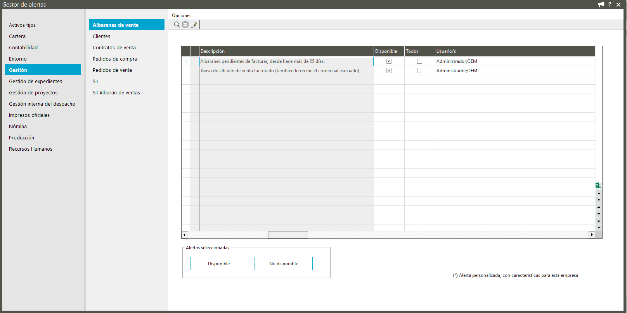Click the Todos column header
Viewport: 627px width, 313px height.
[x=420, y=51]
